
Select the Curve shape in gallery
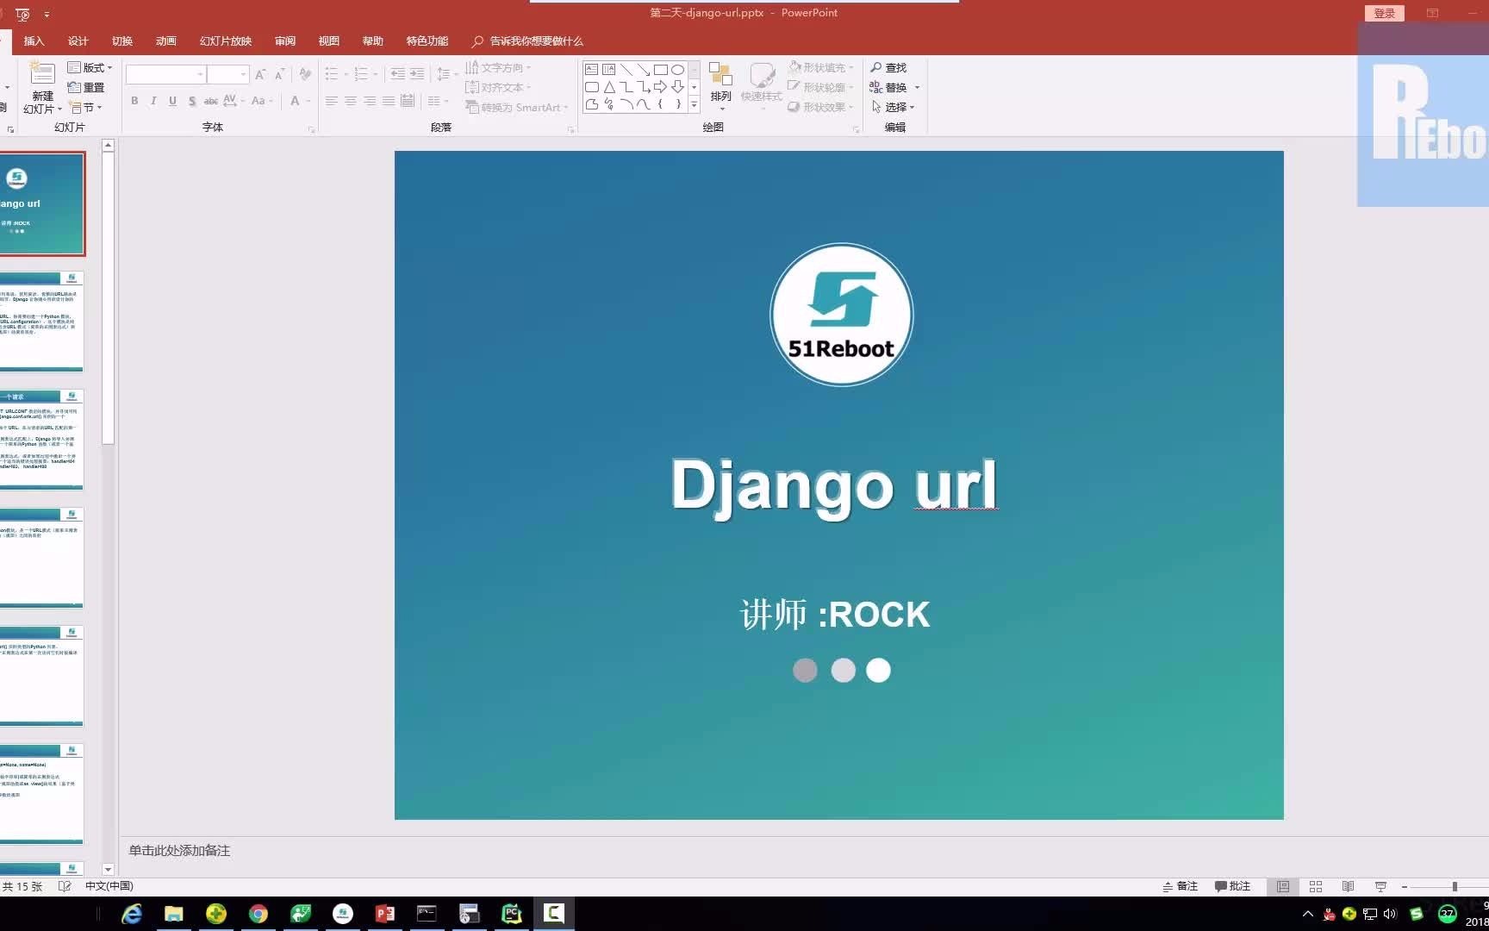coord(644,104)
